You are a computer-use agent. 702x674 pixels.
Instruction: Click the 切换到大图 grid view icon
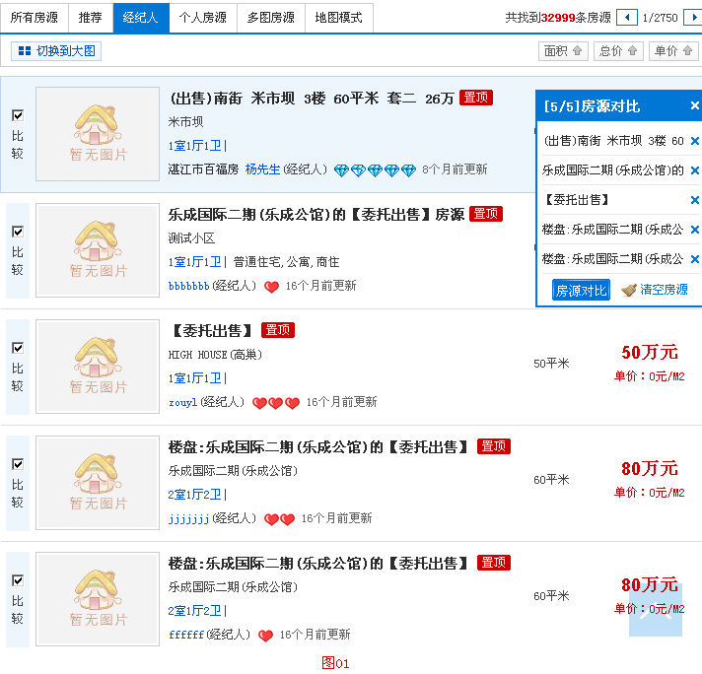[x=23, y=50]
